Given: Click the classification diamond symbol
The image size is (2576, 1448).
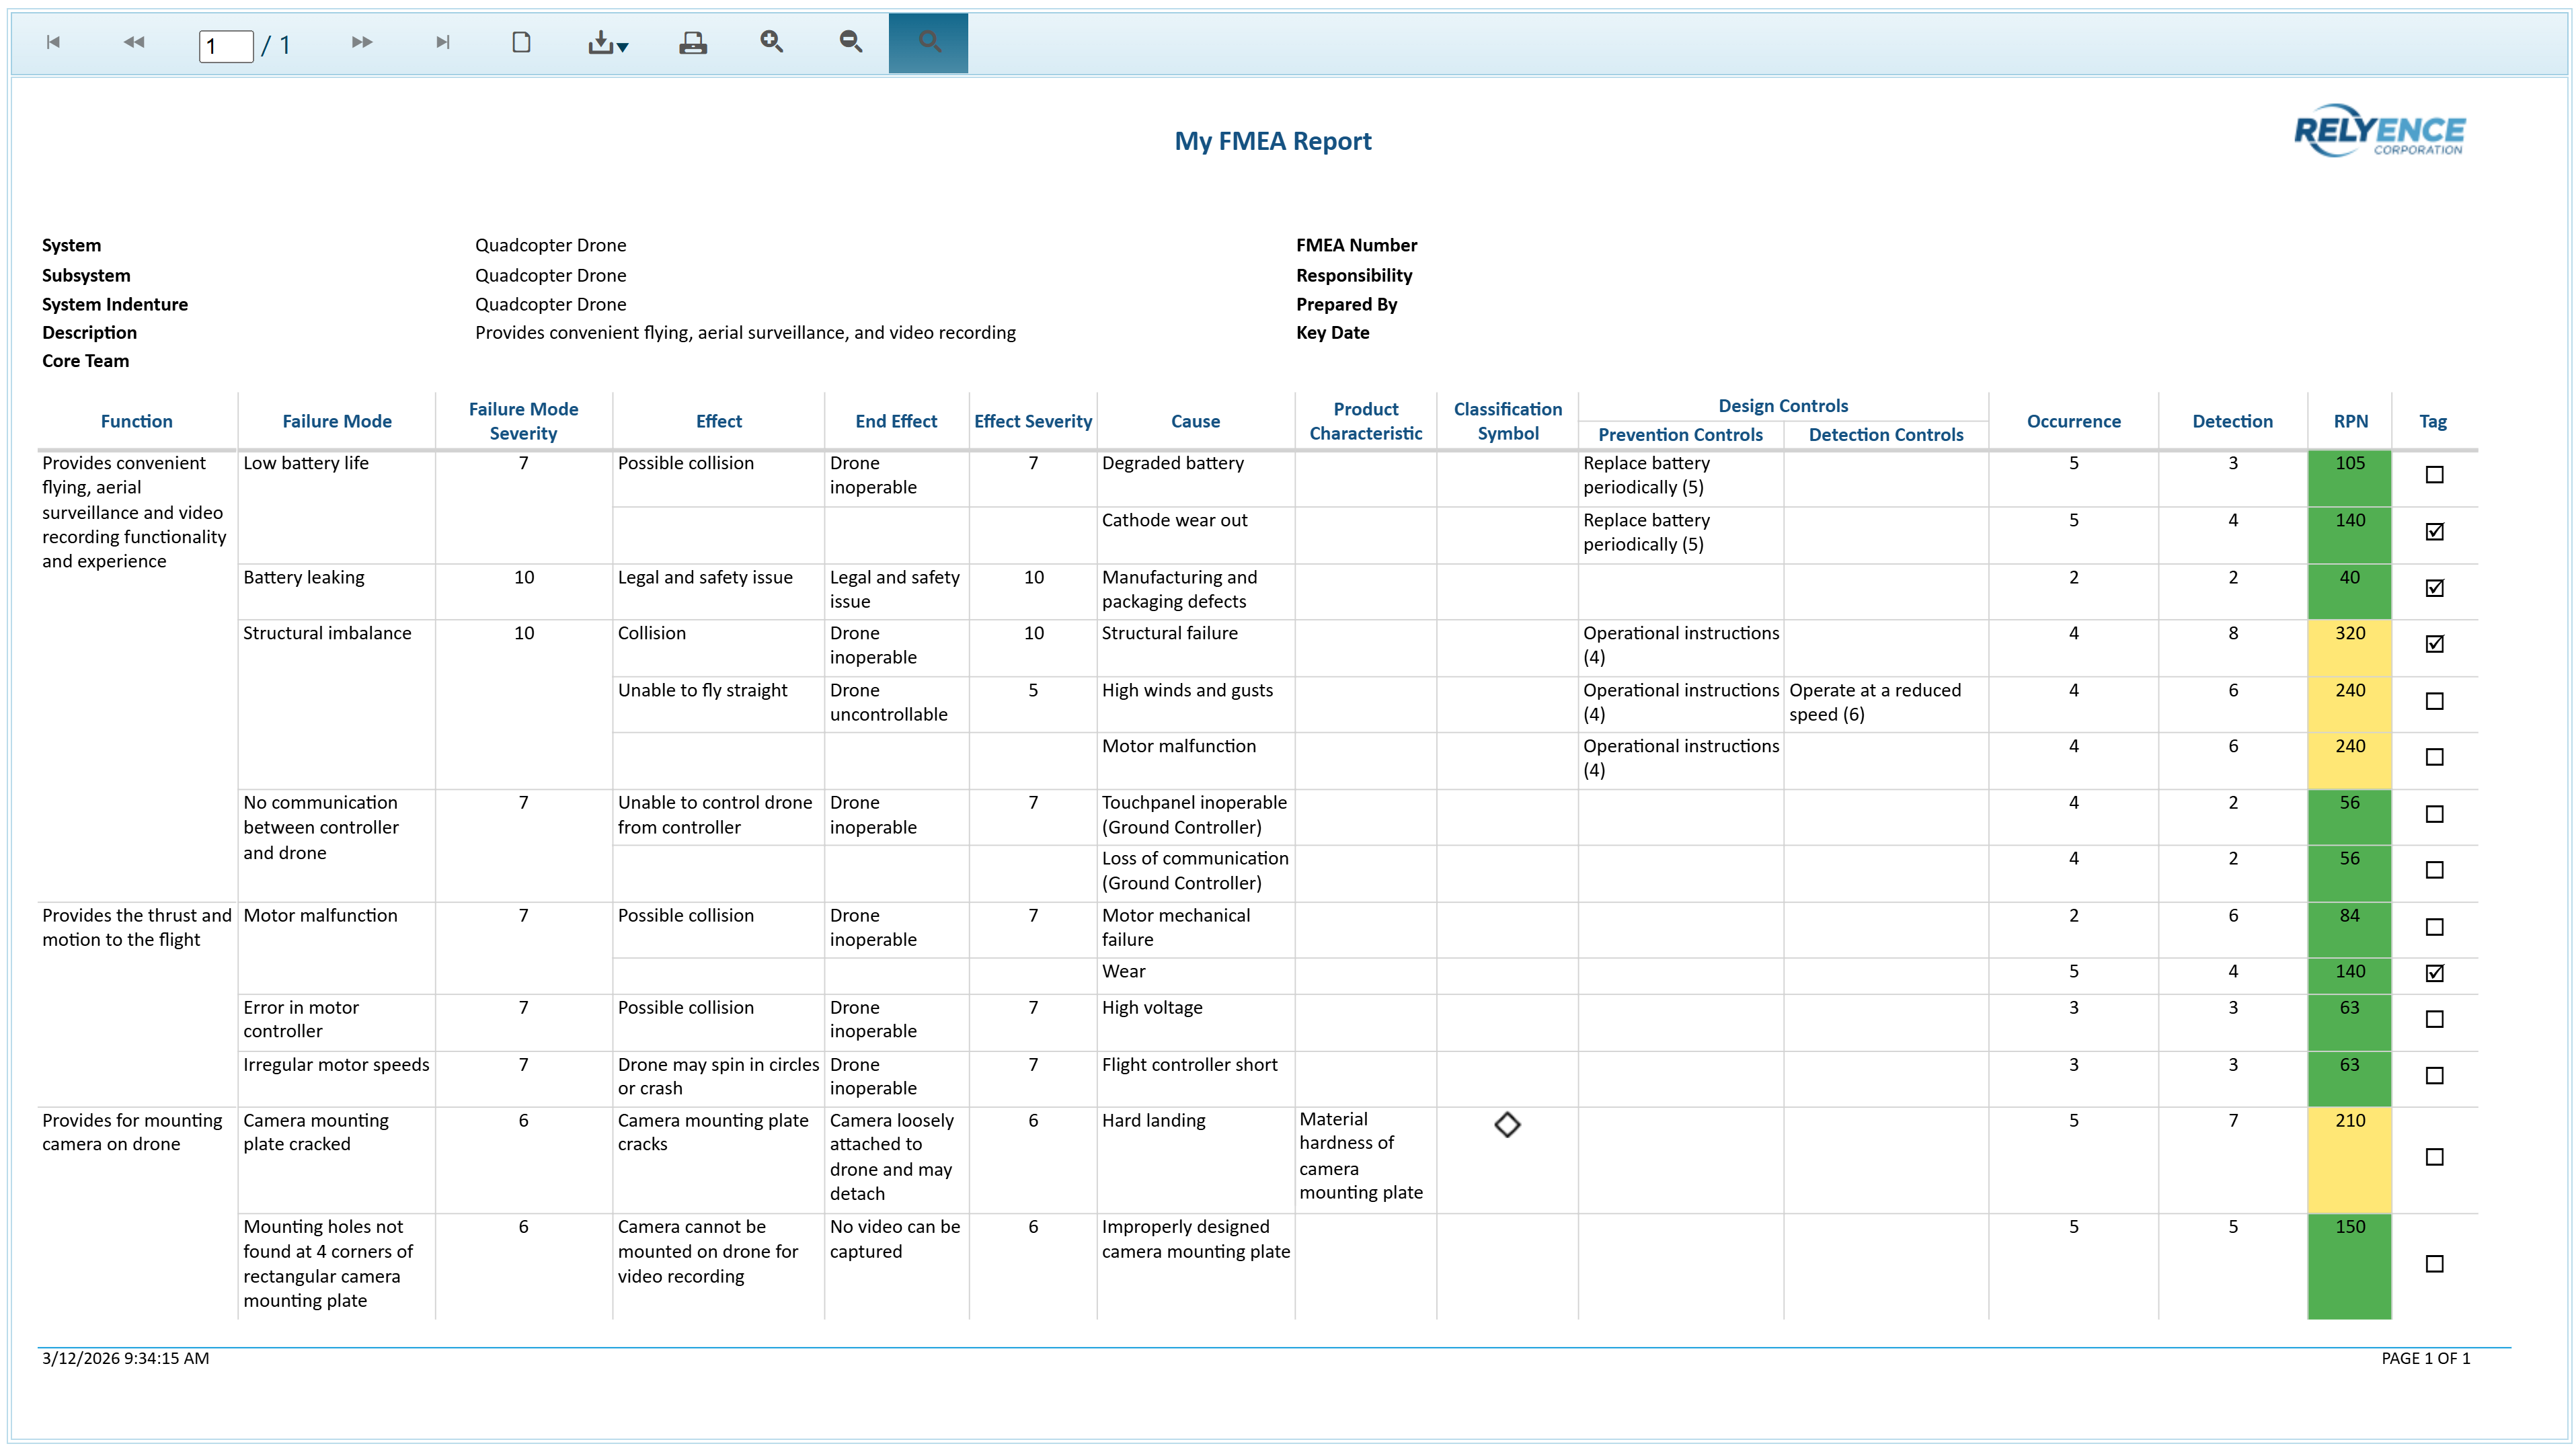Looking at the screenshot, I should click(1507, 1125).
